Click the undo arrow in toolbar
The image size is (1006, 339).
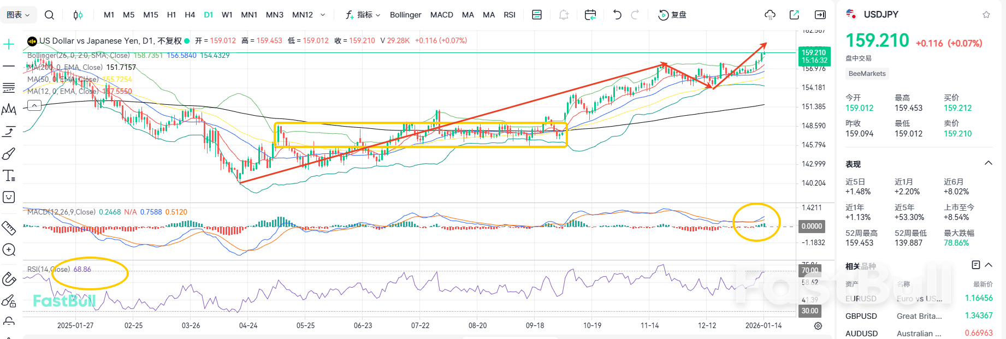[617, 15]
